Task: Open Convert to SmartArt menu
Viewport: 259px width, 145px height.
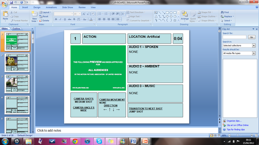Action: 139,21
